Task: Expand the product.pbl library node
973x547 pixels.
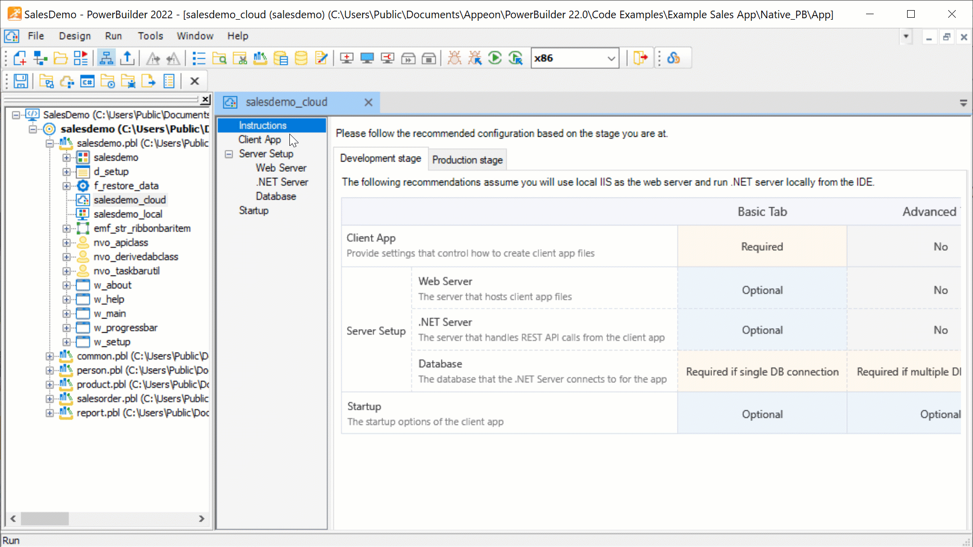Action: (x=50, y=384)
